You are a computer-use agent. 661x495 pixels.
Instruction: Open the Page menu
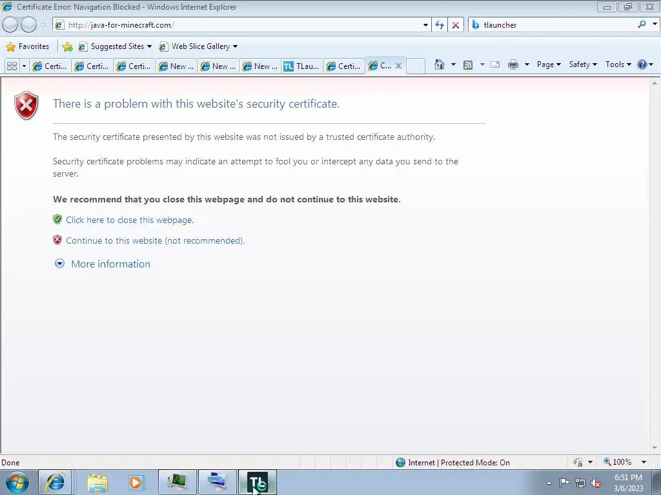pyautogui.click(x=549, y=64)
